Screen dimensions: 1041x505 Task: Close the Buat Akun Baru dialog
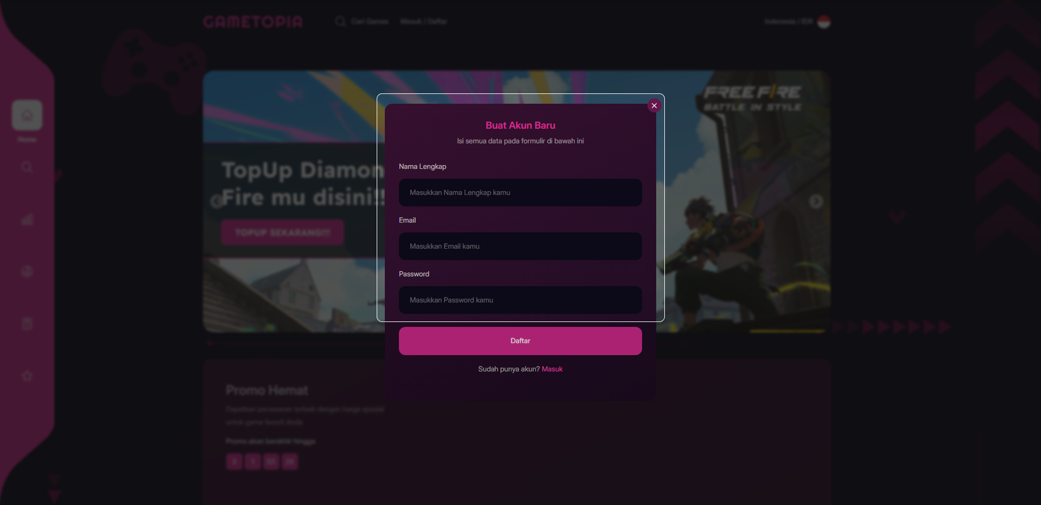coord(654,106)
